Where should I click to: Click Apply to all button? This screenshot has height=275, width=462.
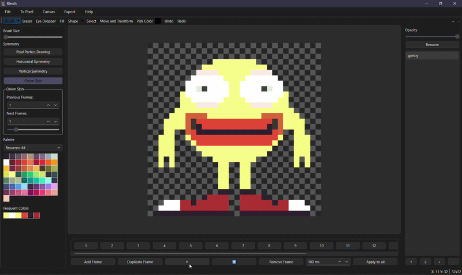[x=375, y=262]
